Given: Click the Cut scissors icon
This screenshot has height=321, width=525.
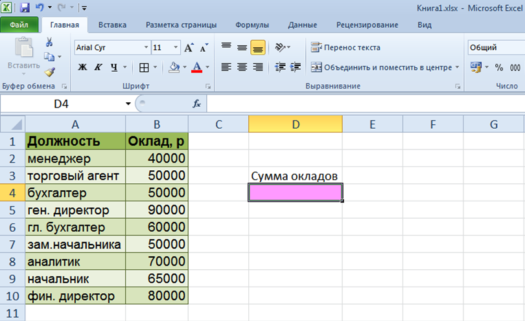Looking at the screenshot, I should (x=49, y=42).
